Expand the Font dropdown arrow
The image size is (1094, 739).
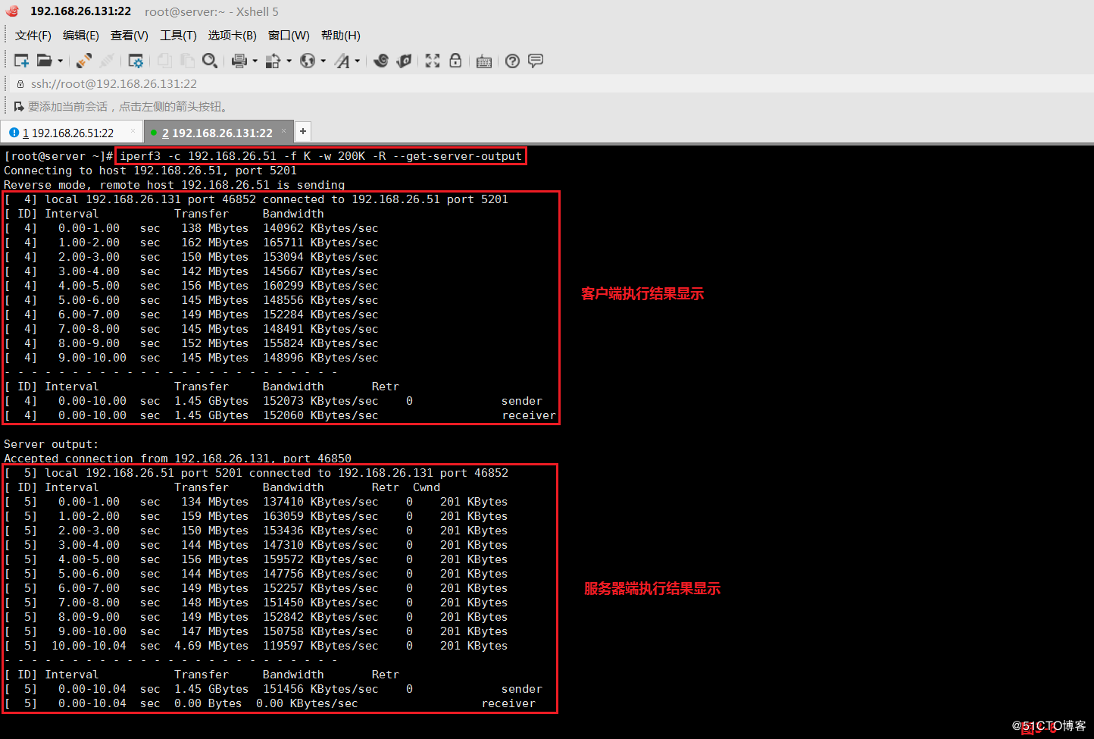(x=357, y=61)
